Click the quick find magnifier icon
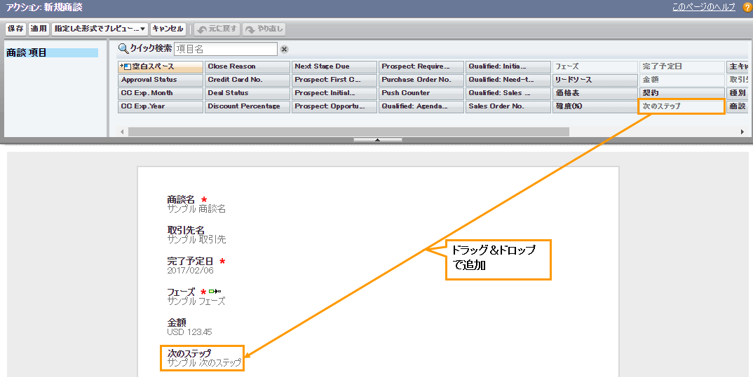This screenshot has width=753, height=377. 123,48
